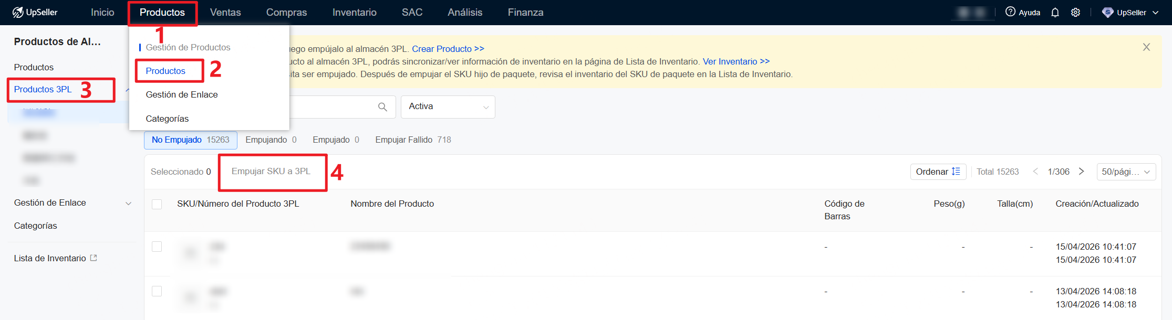The width and height of the screenshot is (1172, 320).
Task: Click the Ordenar sort button
Action: click(x=938, y=172)
